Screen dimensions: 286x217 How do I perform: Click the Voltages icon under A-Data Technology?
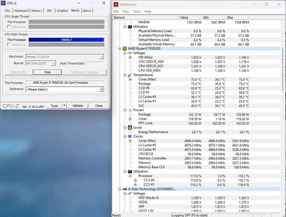coord(130,193)
